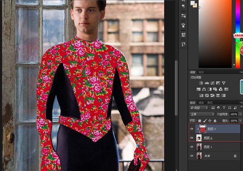Lock transparent pixels of the layer
Viewport: 243px width, 171px height.
click(x=199, y=120)
